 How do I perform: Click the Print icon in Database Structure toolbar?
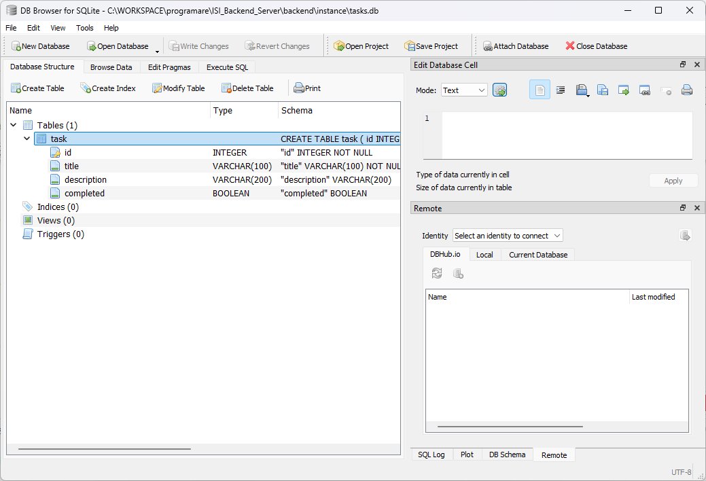306,88
